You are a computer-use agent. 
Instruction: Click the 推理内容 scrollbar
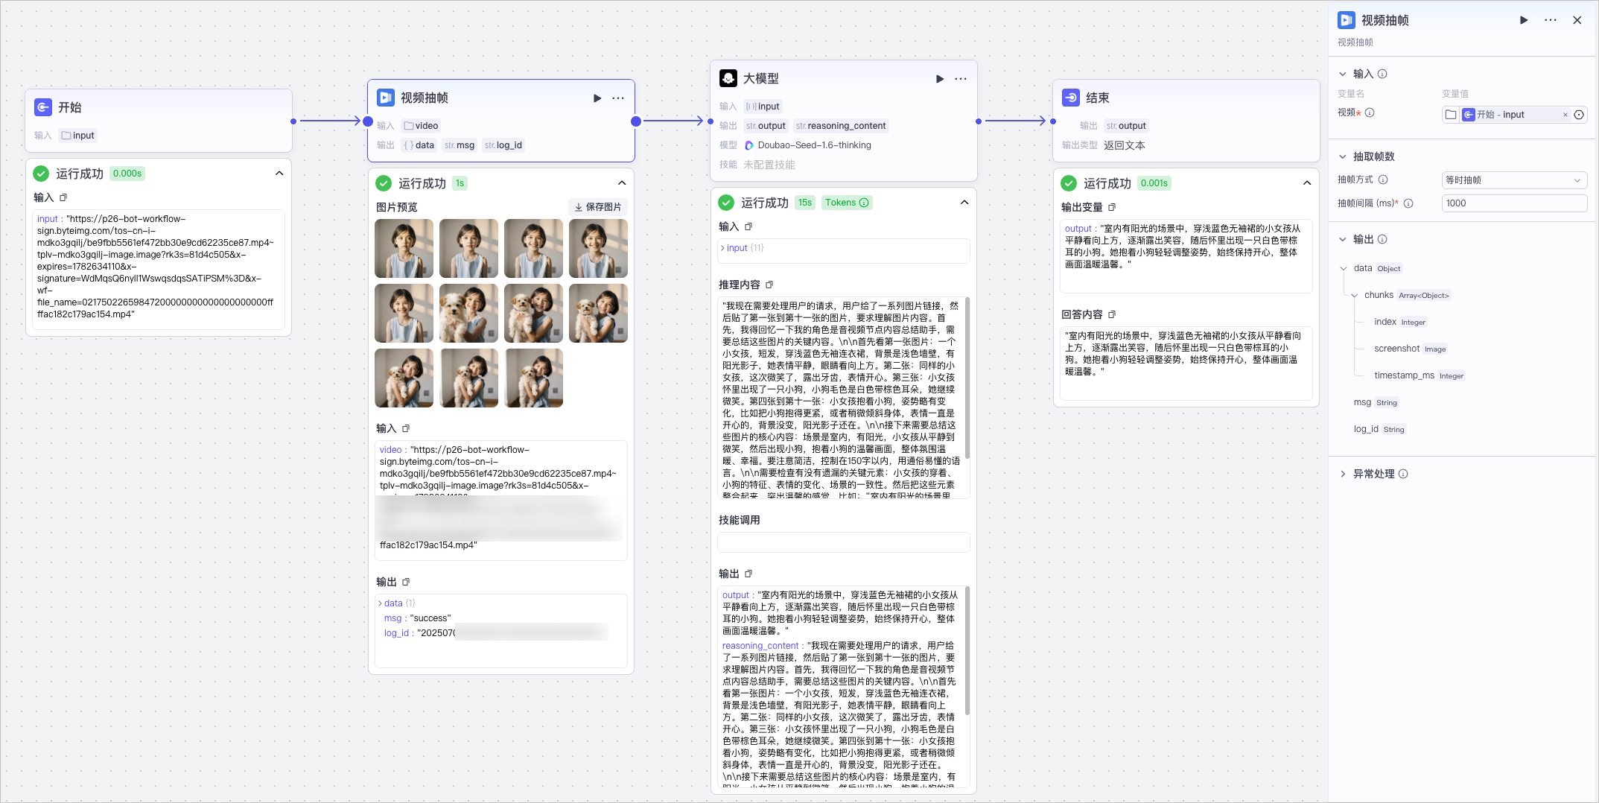(x=967, y=378)
